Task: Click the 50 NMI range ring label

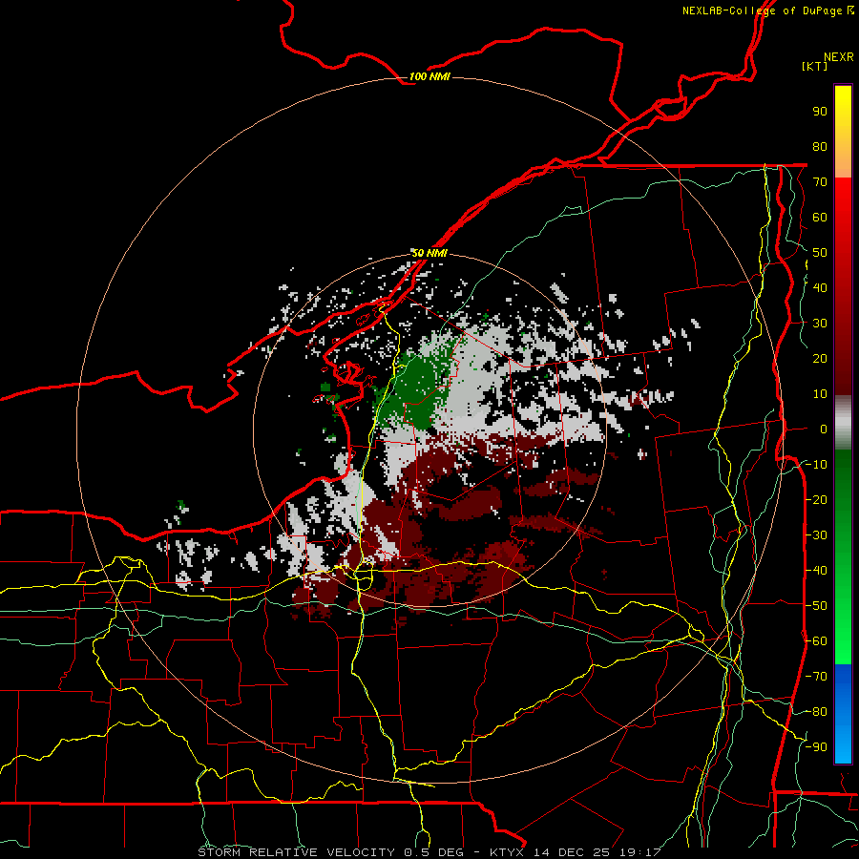Action: [x=429, y=253]
